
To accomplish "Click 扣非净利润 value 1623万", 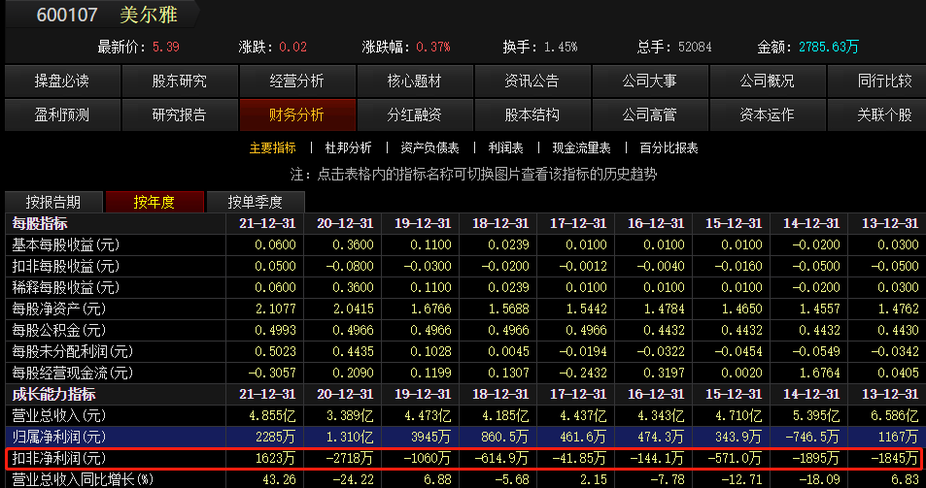I will pyautogui.click(x=275, y=458).
